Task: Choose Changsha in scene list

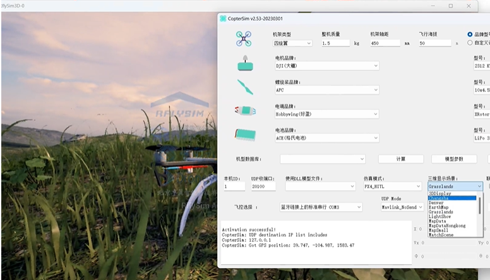Action: 452,198
